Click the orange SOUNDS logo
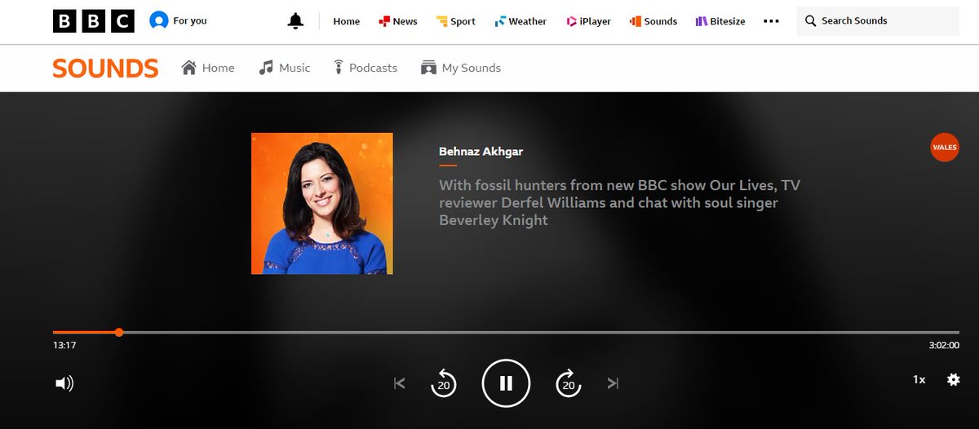The image size is (979, 429). point(105,69)
